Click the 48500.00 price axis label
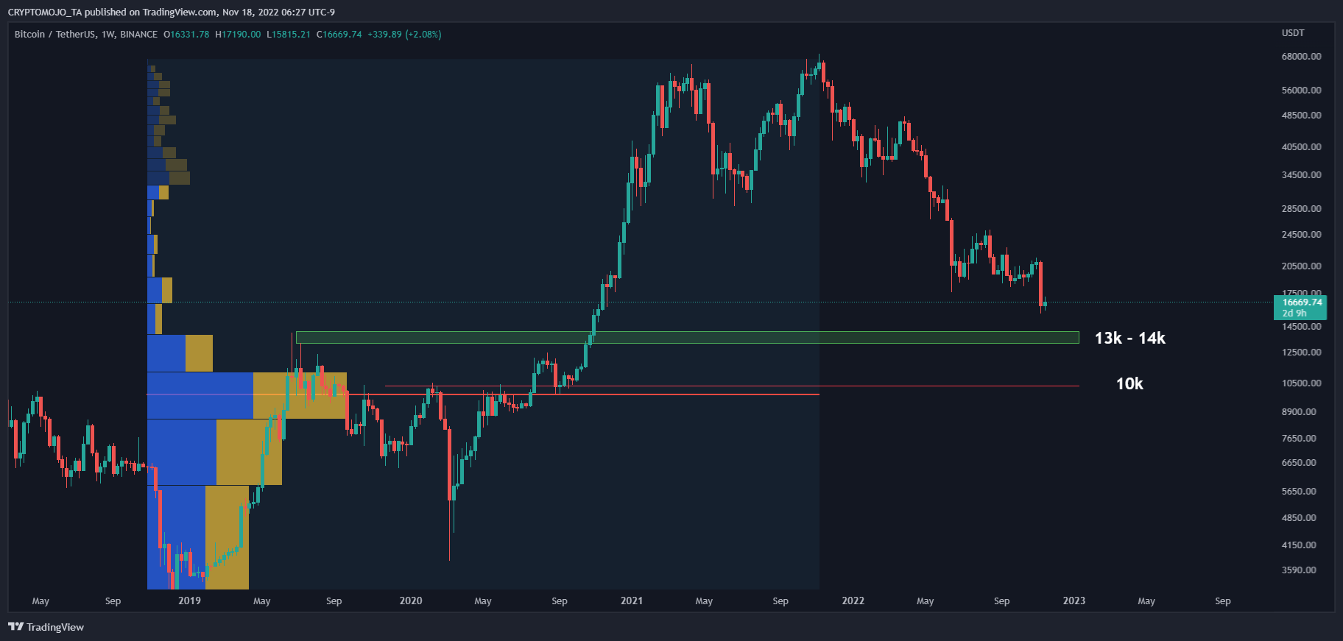 [x=1301, y=116]
